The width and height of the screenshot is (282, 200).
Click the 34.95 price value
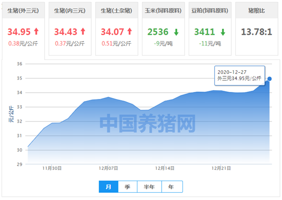19,32
